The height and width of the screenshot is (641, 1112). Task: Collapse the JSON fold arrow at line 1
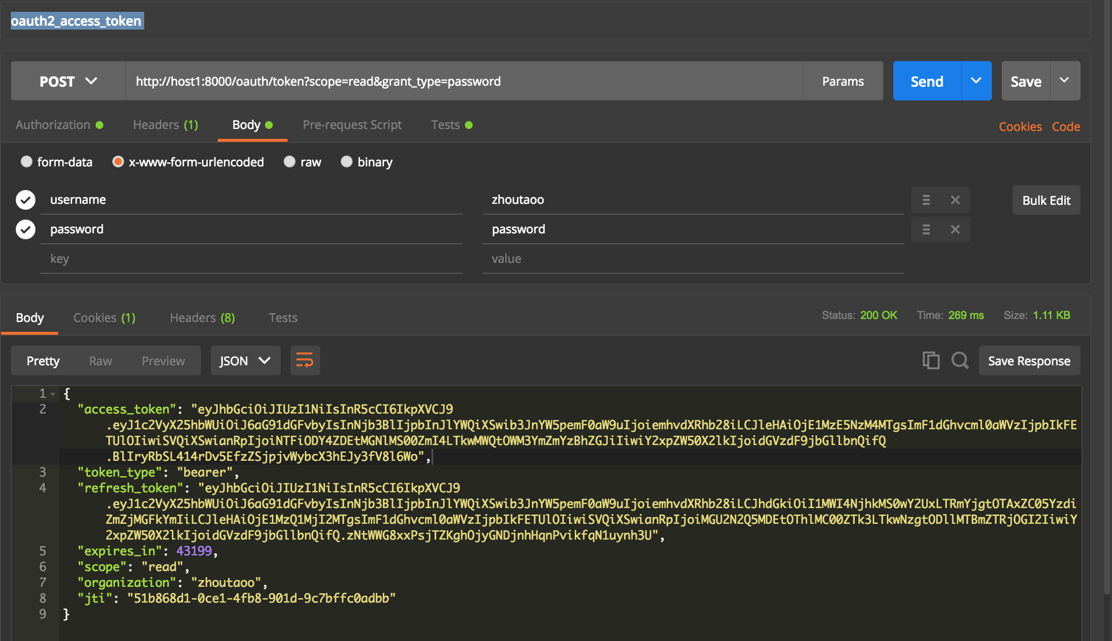pyautogui.click(x=53, y=394)
